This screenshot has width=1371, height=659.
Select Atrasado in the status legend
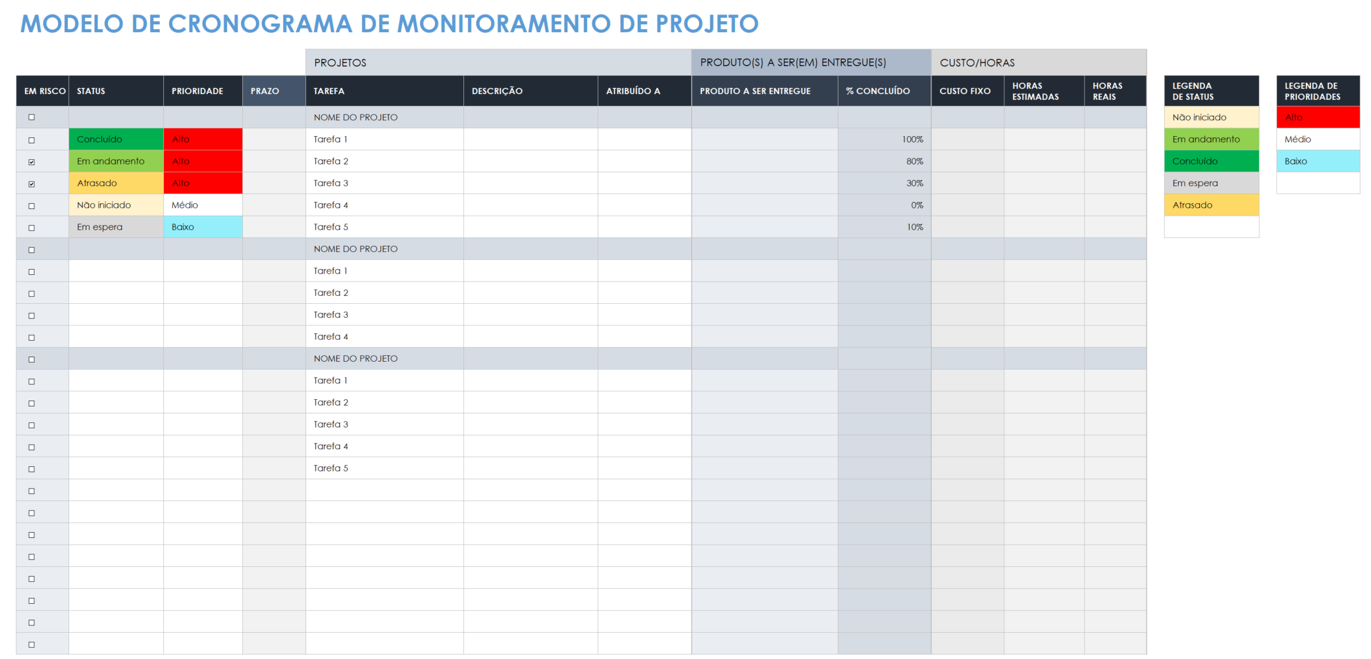[1211, 205]
